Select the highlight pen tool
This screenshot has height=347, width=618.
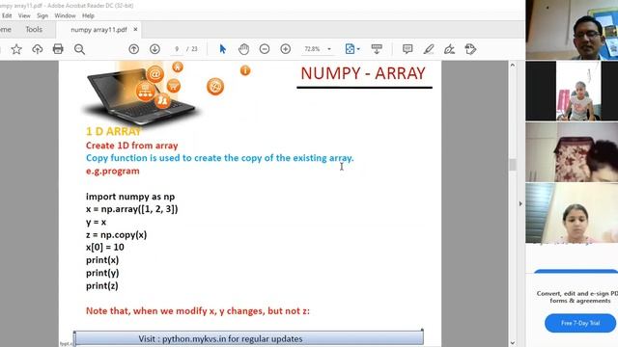pos(429,49)
